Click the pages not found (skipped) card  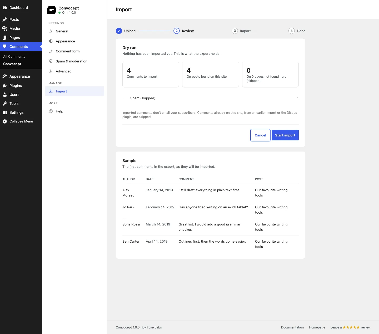click(270, 75)
